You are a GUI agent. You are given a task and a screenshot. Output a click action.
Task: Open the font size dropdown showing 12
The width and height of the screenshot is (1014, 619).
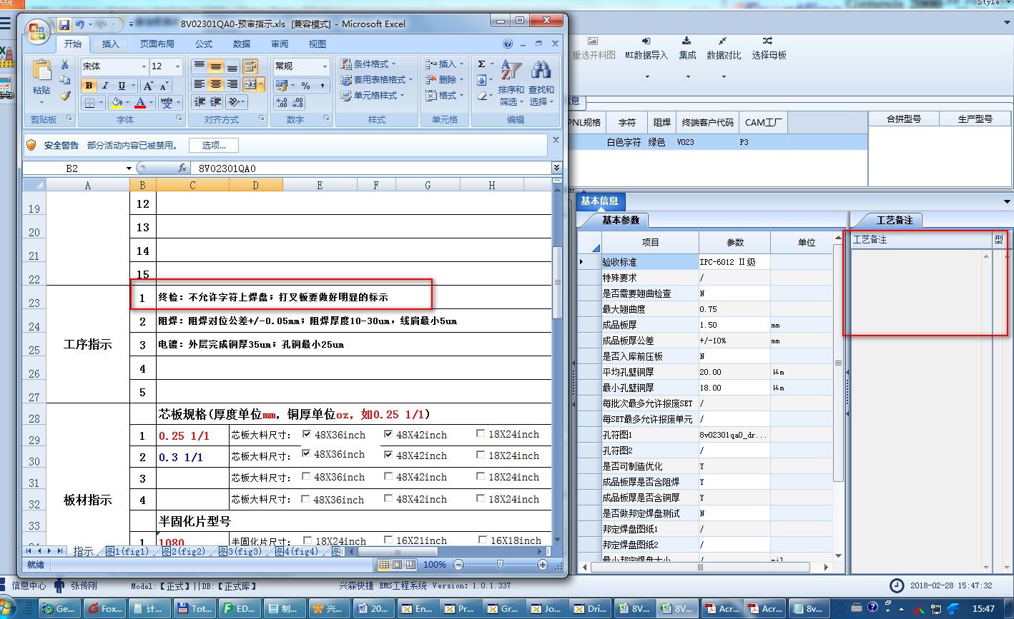pos(178,66)
